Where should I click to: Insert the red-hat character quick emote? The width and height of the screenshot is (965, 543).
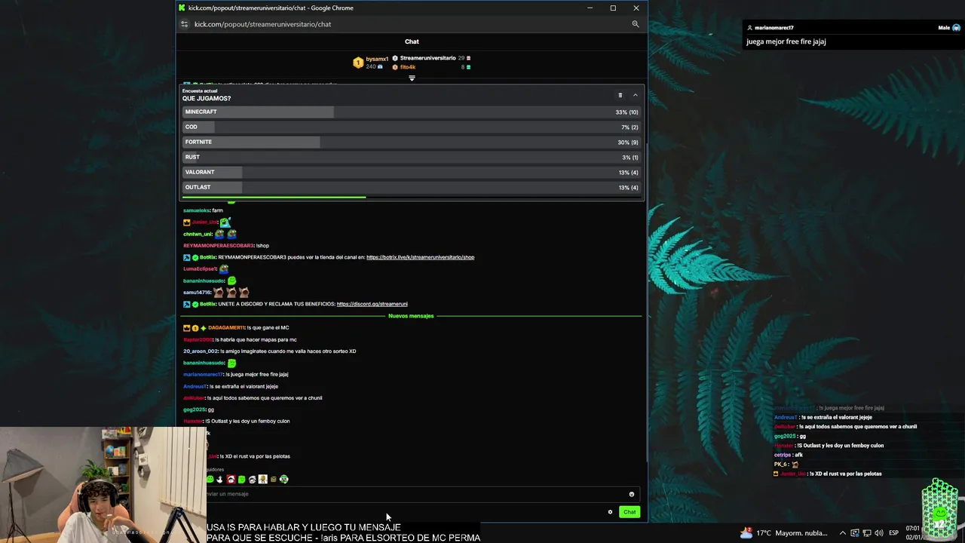(231, 479)
